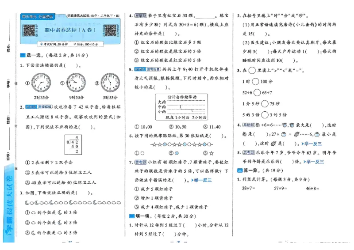
Task: Click 思考题 tag on 乐乐今年7岁 question
Action: [x=249, y=153]
